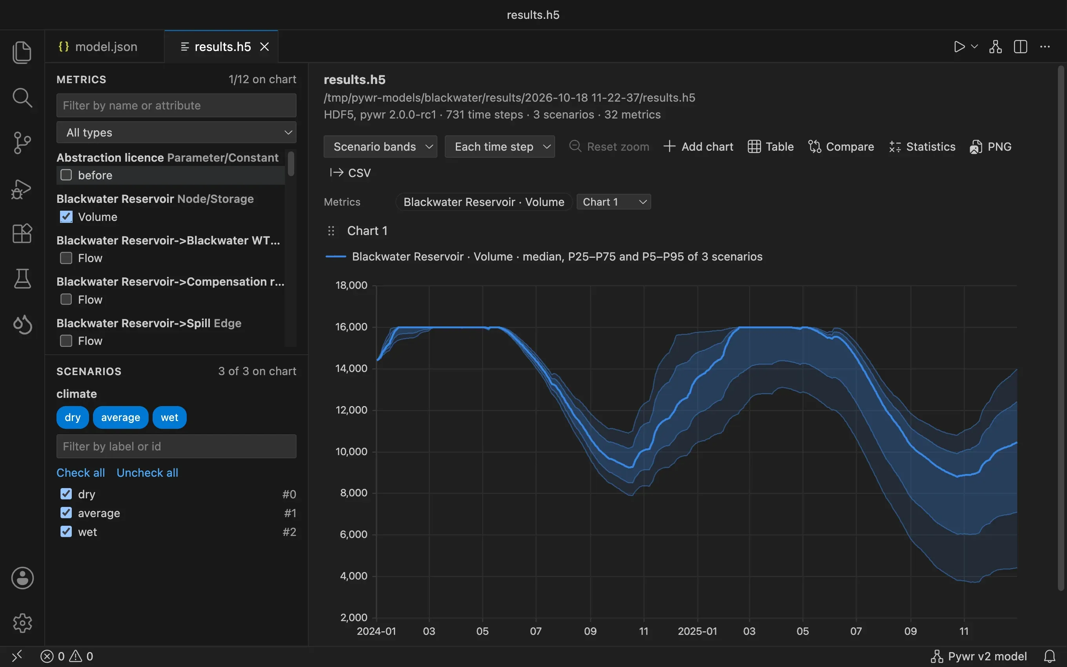Image resolution: width=1067 pixels, height=667 pixels.
Task: Click the Run play button in editor toolbar
Action: [x=959, y=47]
